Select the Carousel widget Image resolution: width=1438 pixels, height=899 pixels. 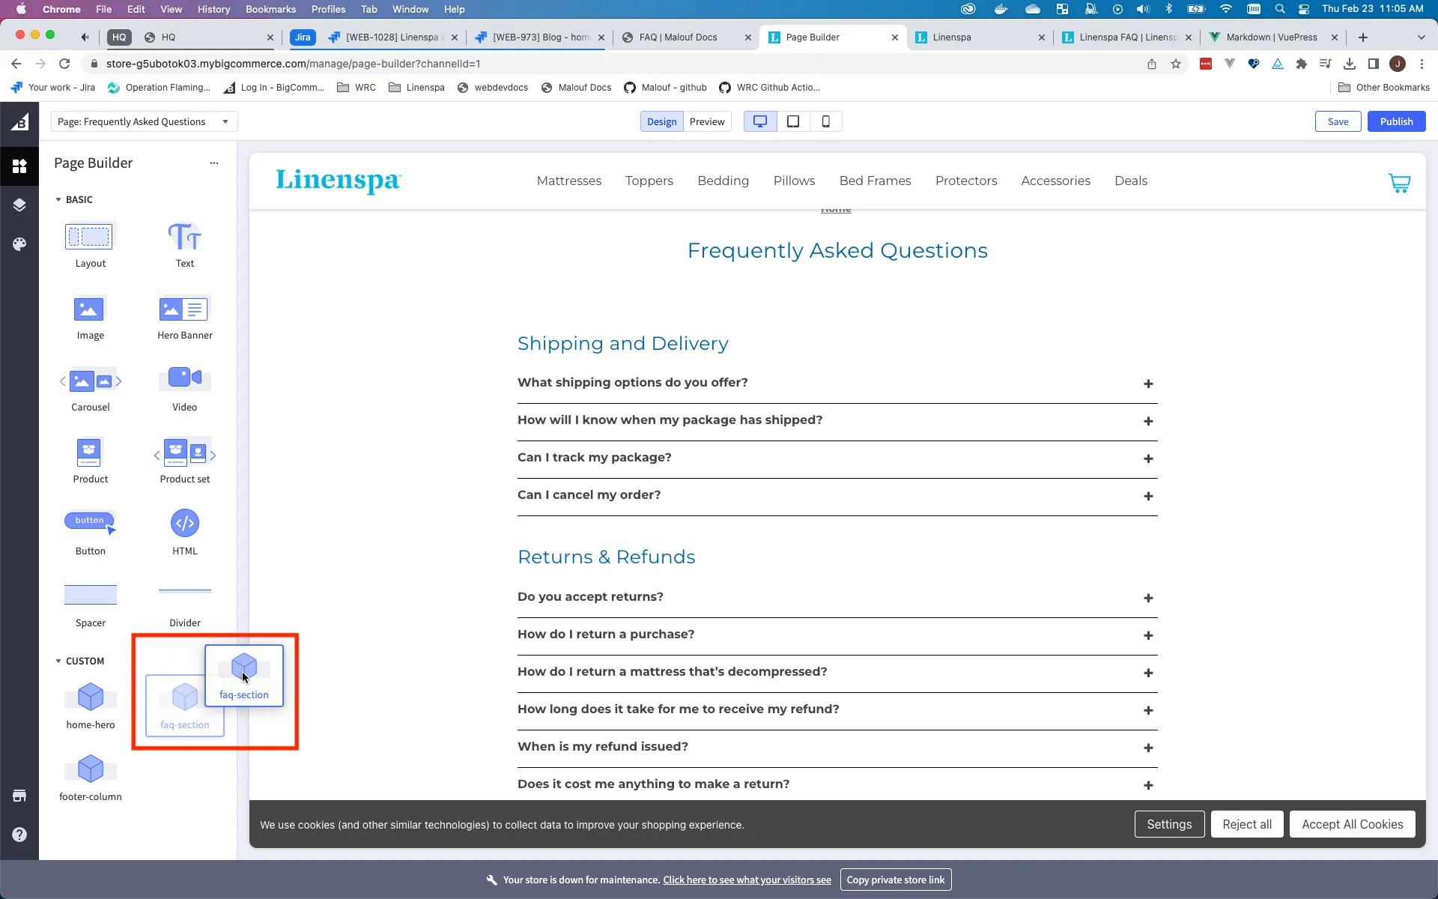pyautogui.click(x=90, y=381)
